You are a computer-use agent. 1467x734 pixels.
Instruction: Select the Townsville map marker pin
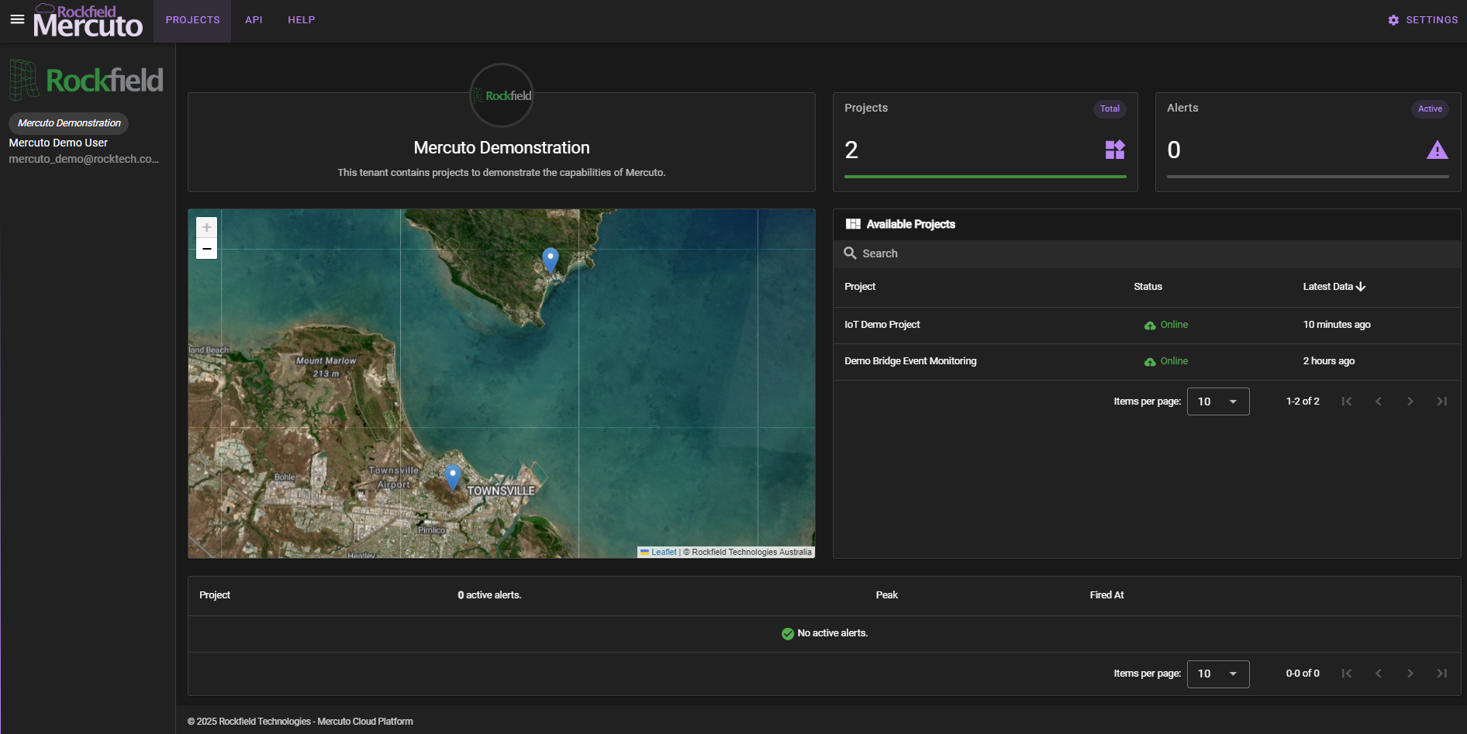pyautogui.click(x=453, y=477)
